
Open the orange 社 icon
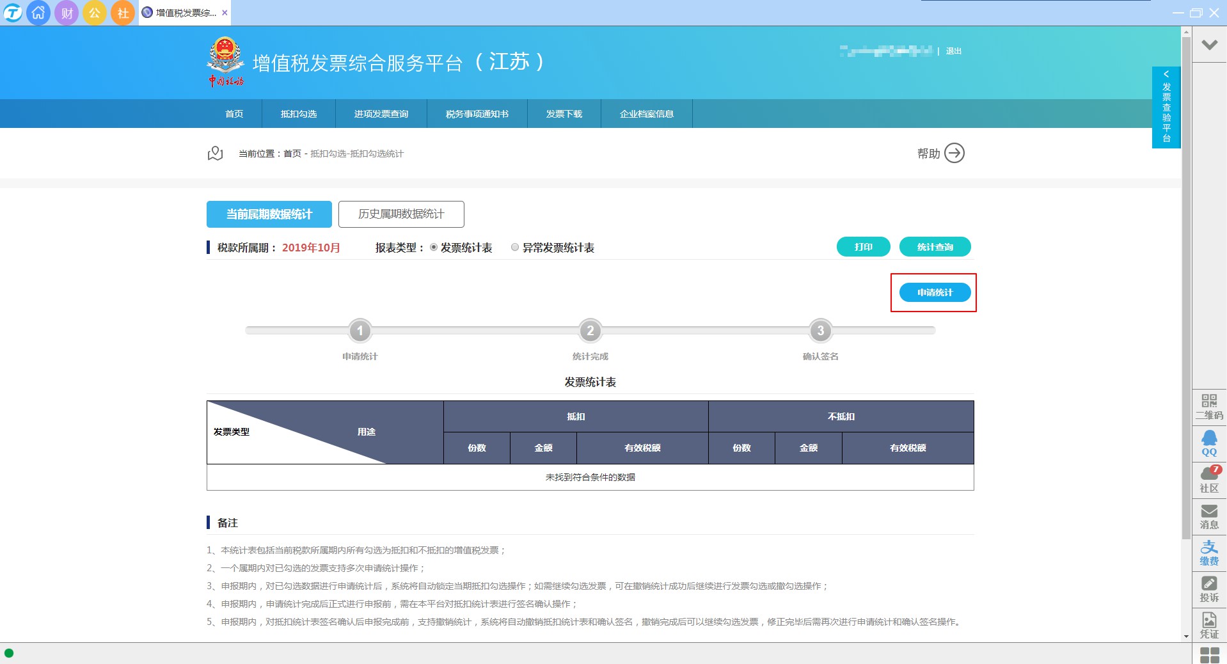pyautogui.click(x=123, y=13)
